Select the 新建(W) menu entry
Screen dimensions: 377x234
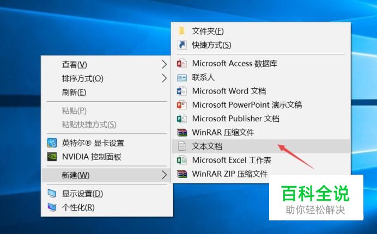tap(107, 175)
